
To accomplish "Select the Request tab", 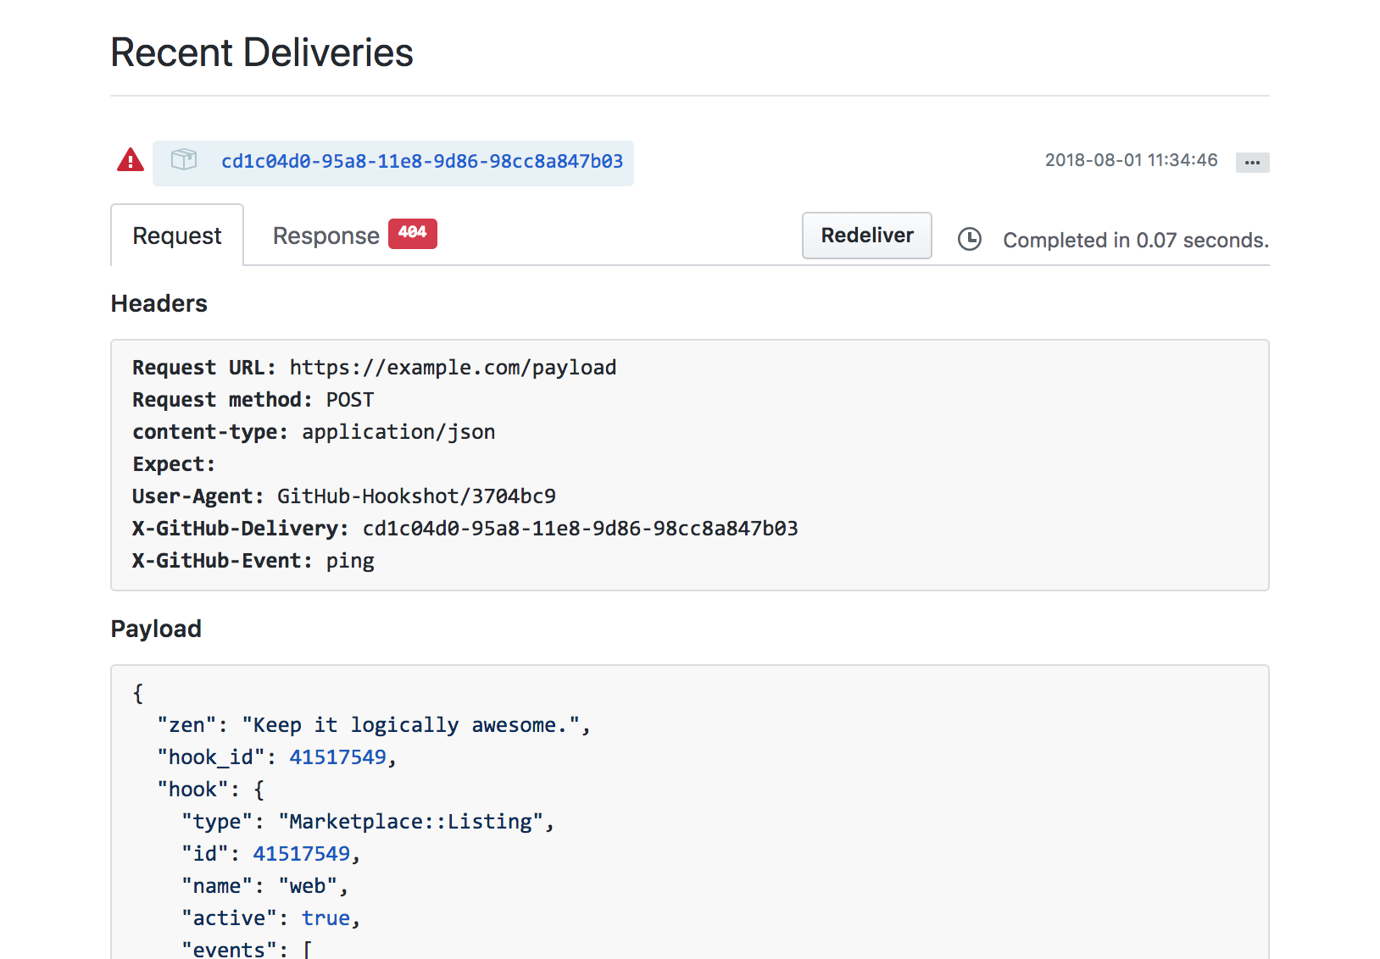I will click(x=176, y=235).
